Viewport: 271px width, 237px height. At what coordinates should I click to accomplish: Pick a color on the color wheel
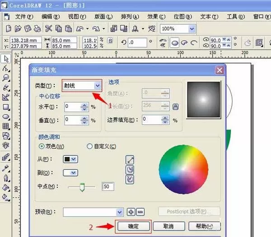[183, 169]
